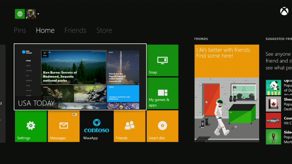The width and height of the screenshot is (292, 164).
Task: Select the Home tab
Action: pyautogui.click(x=45, y=30)
